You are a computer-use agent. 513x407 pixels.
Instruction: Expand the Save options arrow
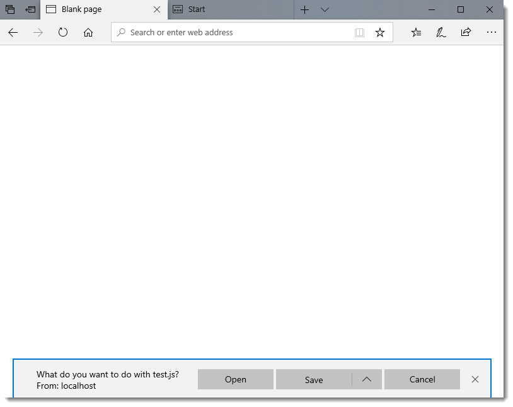click(x=367, y=379)
